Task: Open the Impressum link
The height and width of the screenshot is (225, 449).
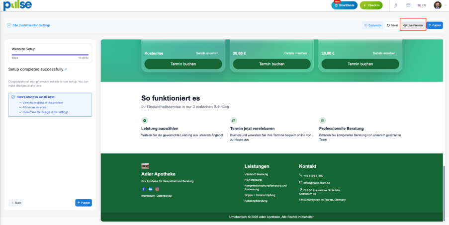Action: pos(148,196)
